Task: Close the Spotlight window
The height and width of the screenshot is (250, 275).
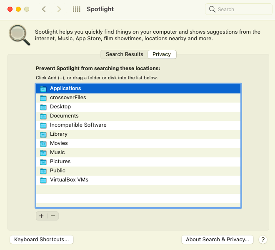Action: click(10, 9)
